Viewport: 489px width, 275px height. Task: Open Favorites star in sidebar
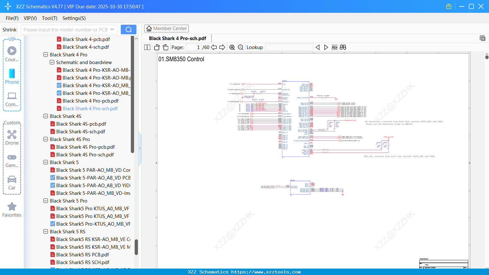tap(12, 210)
